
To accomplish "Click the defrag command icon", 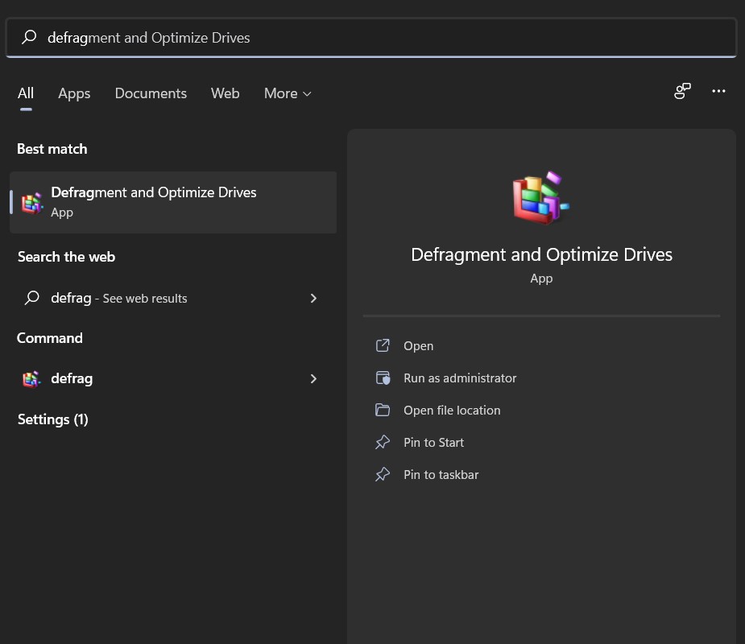I will pyautogui.click(x=31, y=379).
